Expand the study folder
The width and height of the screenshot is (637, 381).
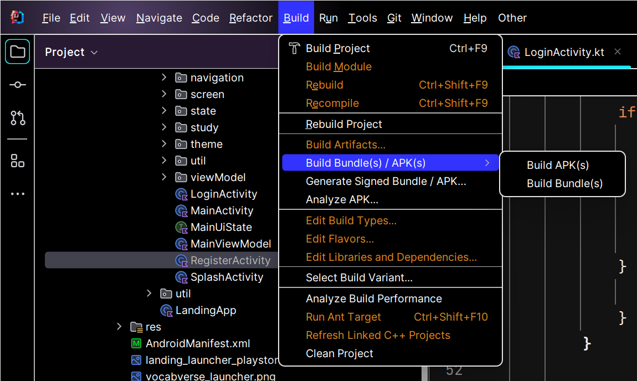coord(164,127)
